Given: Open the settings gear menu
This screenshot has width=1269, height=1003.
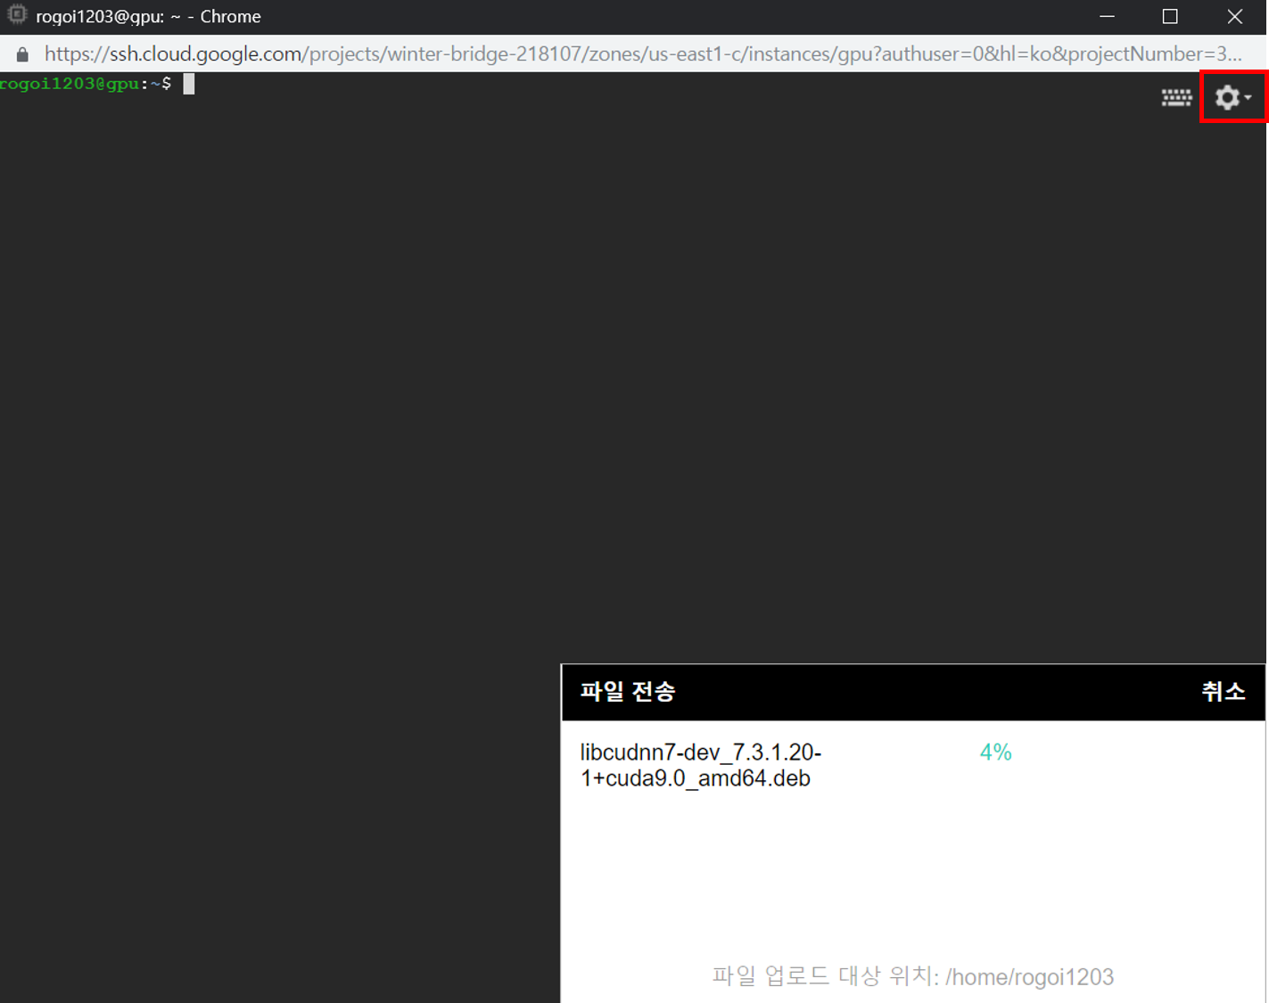Looking at the screenshot, I should click(1232, 97).
